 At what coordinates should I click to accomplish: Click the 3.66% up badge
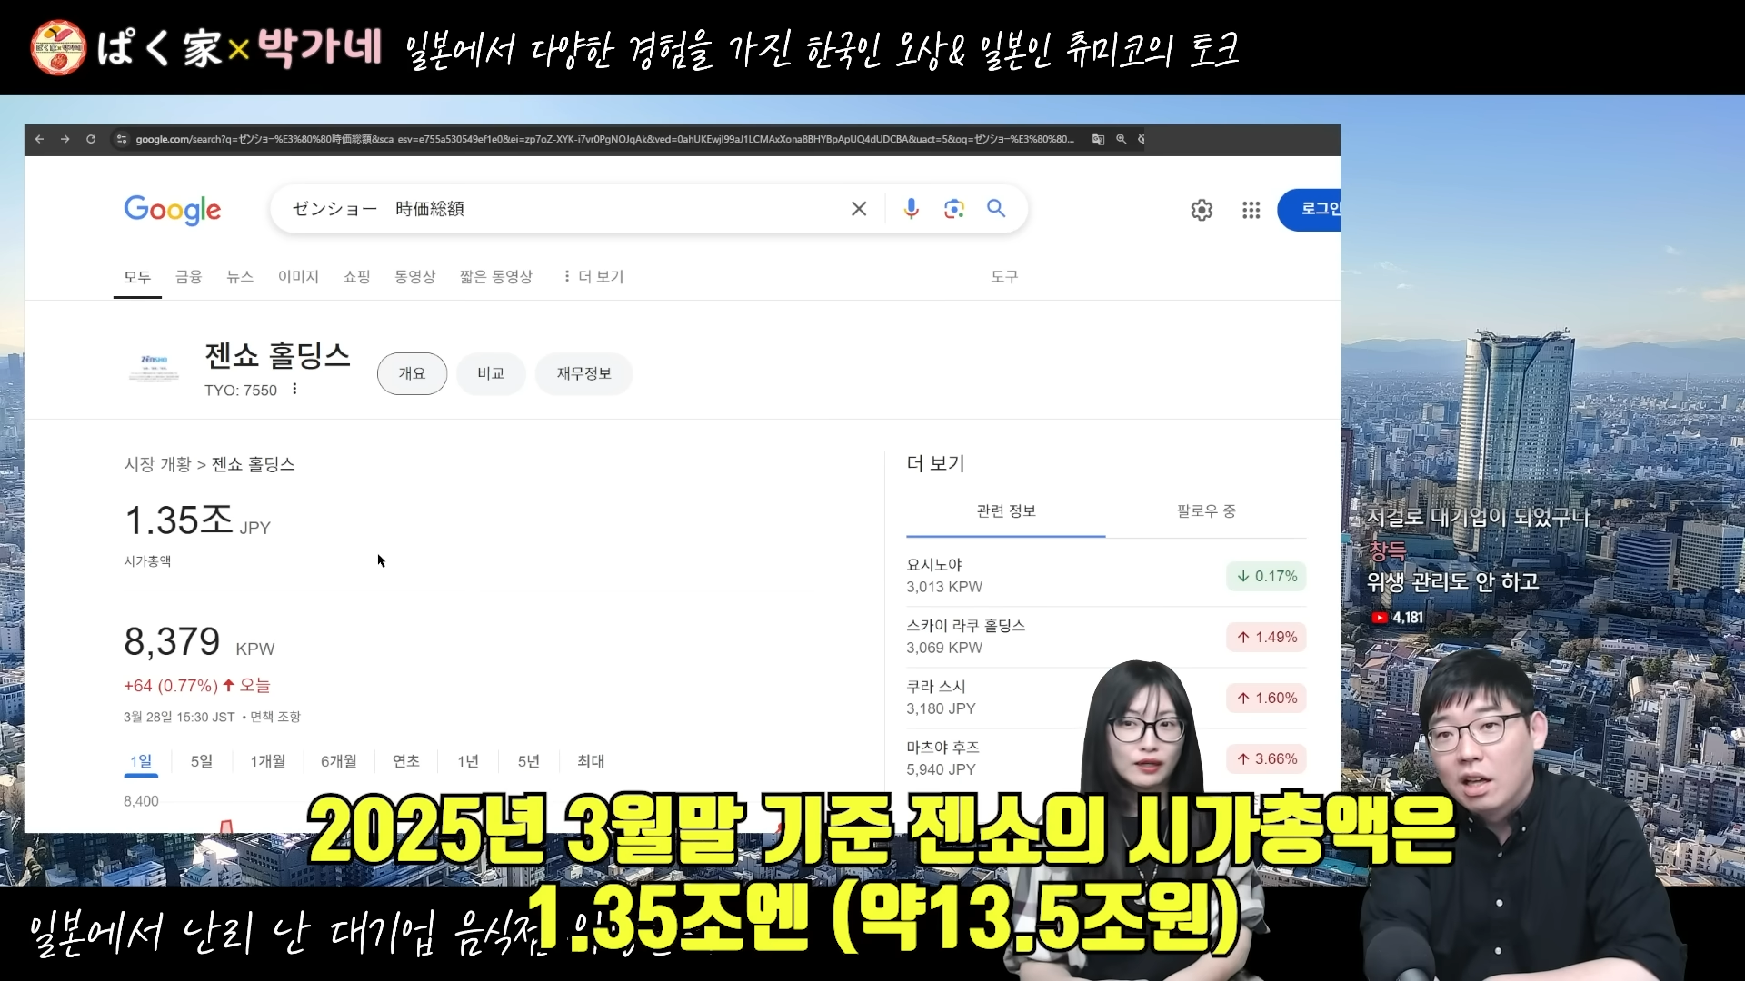click(x=1266, y=758)
